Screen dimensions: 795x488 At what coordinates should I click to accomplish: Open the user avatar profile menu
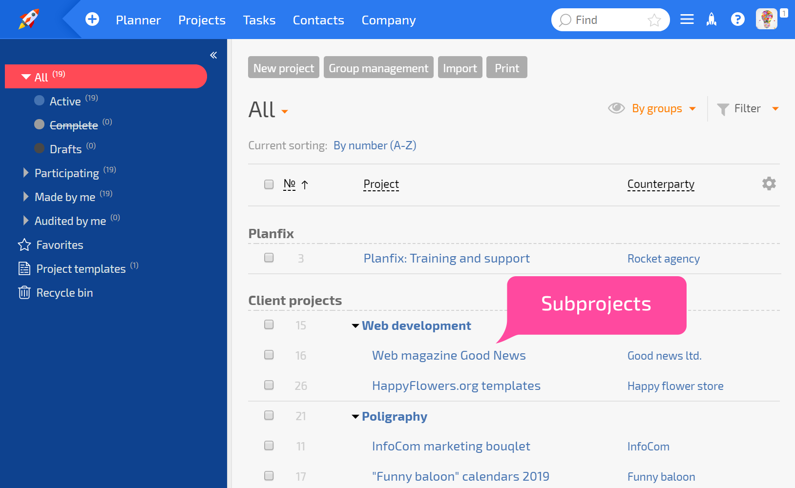pyautogui.click(x=767, y=19)
